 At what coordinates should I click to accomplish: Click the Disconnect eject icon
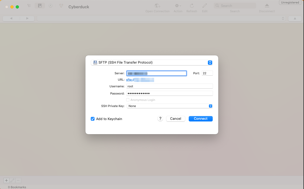pyautogui.click(x=267, y=6)
